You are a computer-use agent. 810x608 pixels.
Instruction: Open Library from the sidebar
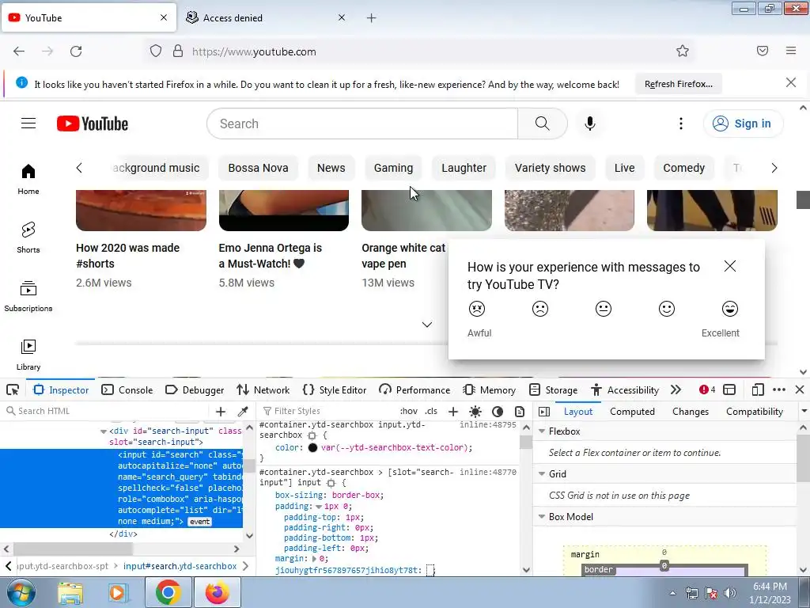coord(28,355)
